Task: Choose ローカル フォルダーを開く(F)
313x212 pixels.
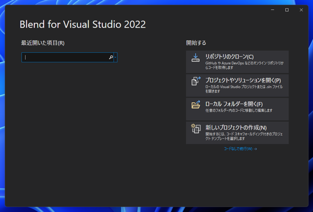Action: click(237, 109)
